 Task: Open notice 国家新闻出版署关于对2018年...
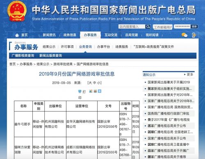170,95
